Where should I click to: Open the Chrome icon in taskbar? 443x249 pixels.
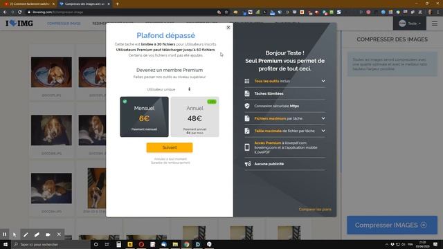186,244
